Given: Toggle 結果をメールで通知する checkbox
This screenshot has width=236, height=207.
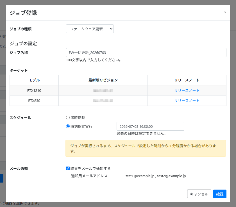Looking at the screenshot, I should click(68, 168).
